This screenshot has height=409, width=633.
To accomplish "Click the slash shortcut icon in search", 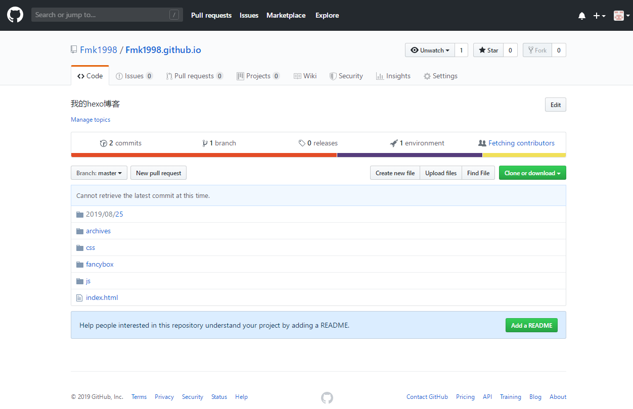I will tap(174, 15).
